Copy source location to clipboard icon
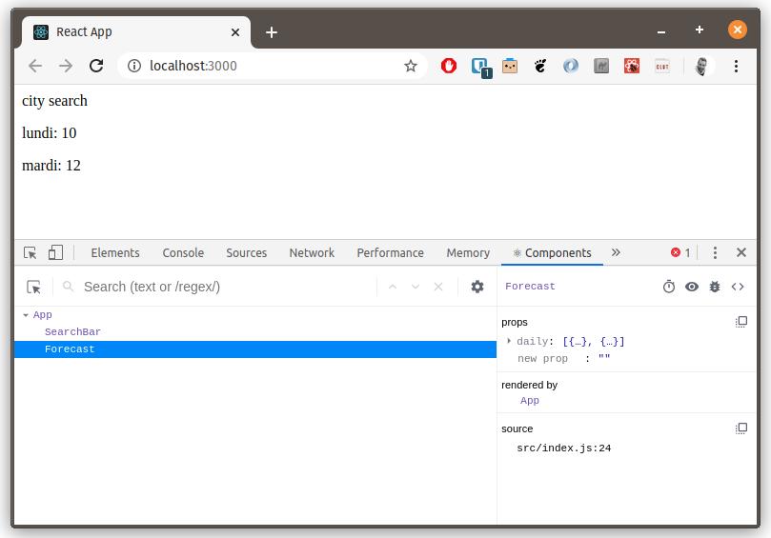 (741, 428)
